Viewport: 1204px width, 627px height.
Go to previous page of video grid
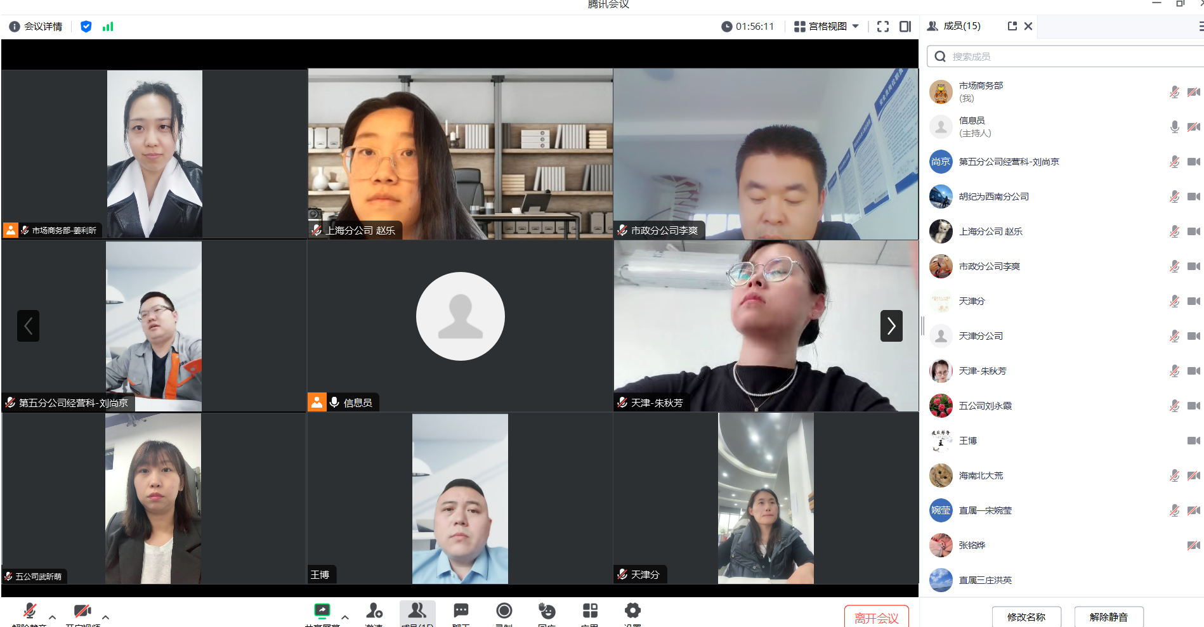click(x=28, y=326)
